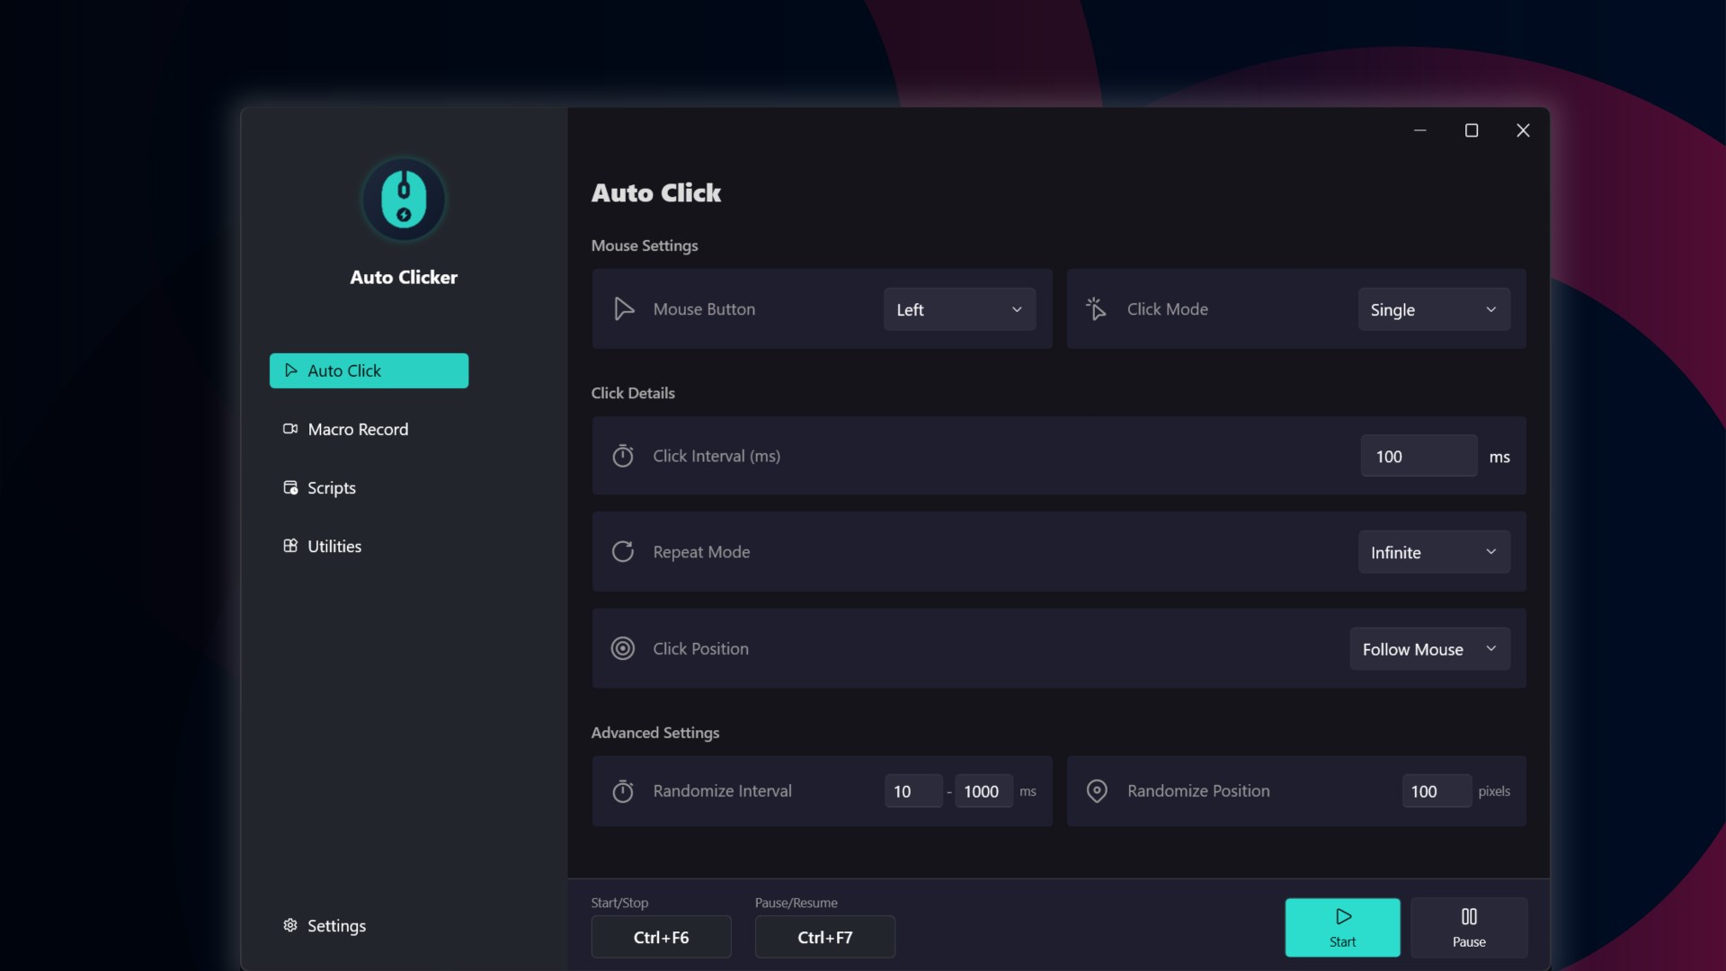Change the Start/Stop hotkey Ctrl+F6
Image resolution: width=1726 pixels, height=971 pixels.
(x=661, y=937)
